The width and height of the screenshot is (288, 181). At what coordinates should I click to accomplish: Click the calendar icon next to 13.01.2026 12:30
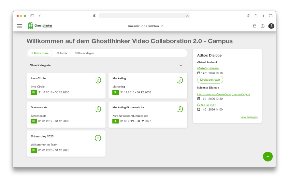tap(198, 99)
